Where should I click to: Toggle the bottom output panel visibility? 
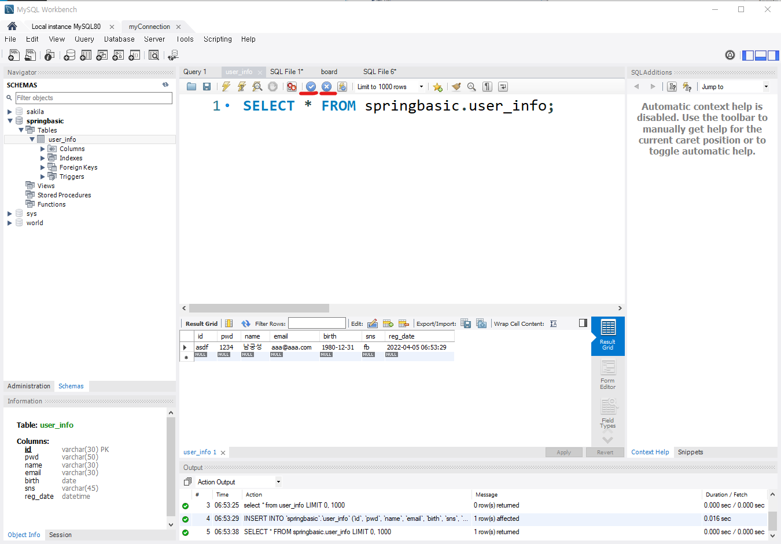point(761,56)
